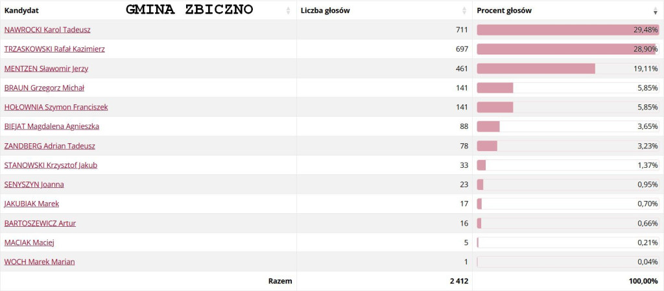Open BRAUN Grzegorz Michał link

click(44, 88)
